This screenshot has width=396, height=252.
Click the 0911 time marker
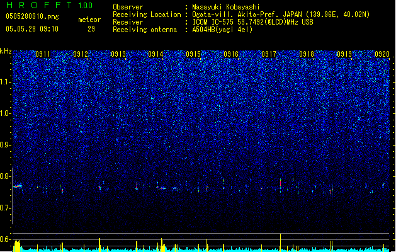click(x=43, y=54)
